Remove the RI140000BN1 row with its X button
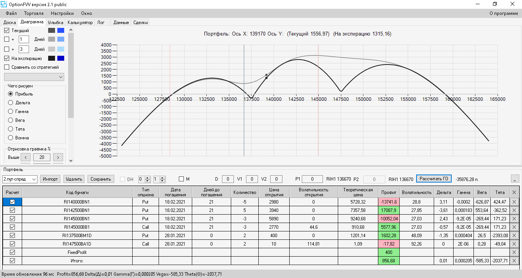The width and height of the screenshot is (522, 278). pos(514,202)
